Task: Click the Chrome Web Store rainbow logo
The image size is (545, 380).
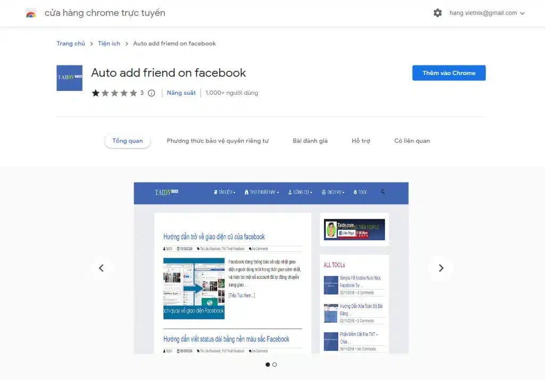Action: (x=31, y=13)
